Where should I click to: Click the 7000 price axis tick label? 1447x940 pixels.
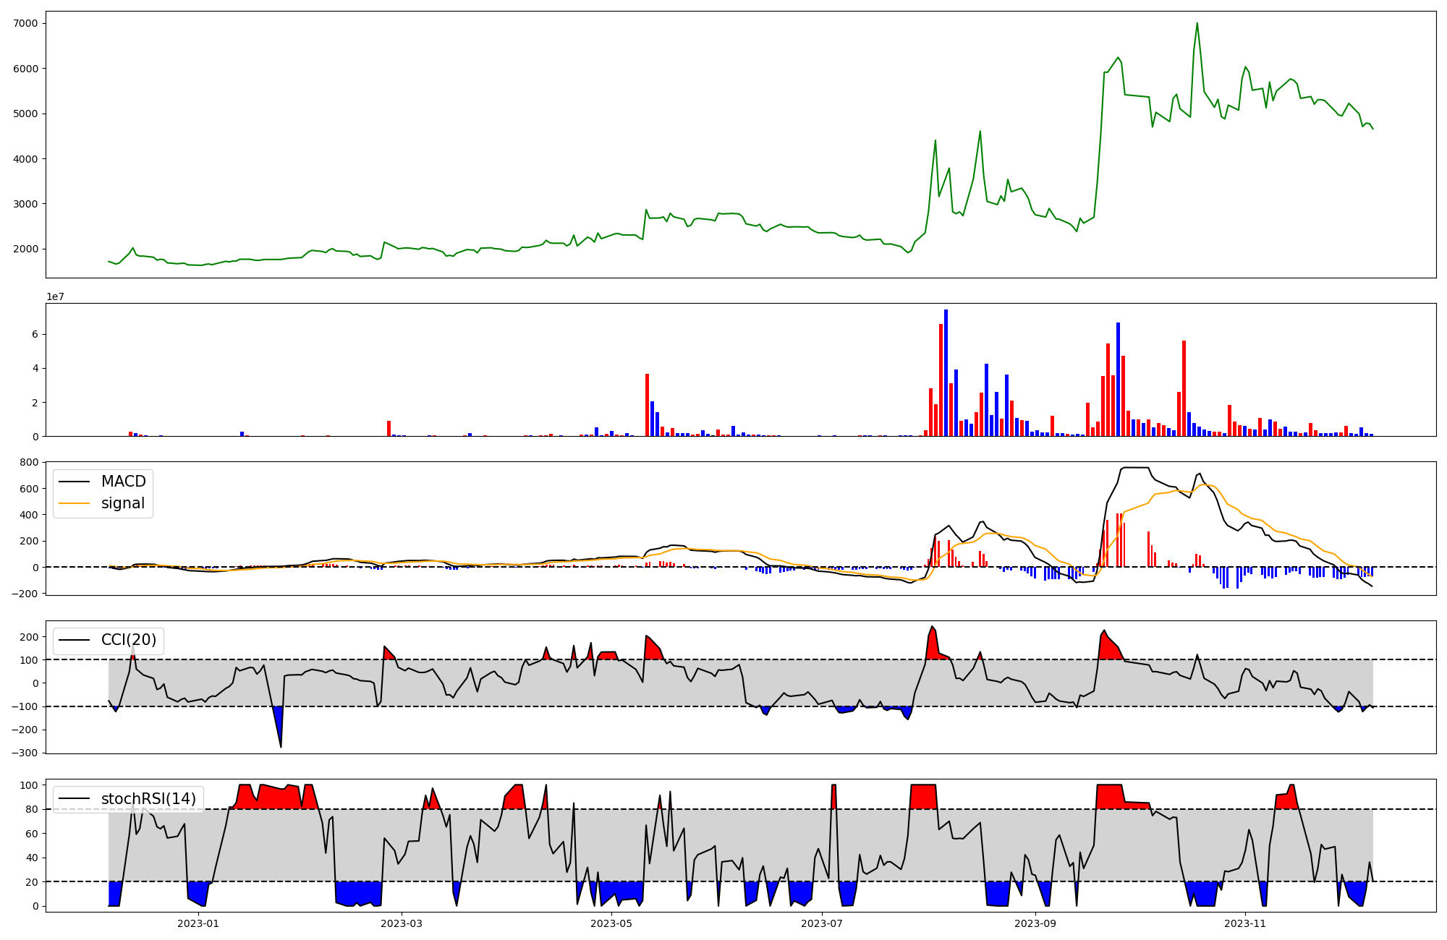25,23
